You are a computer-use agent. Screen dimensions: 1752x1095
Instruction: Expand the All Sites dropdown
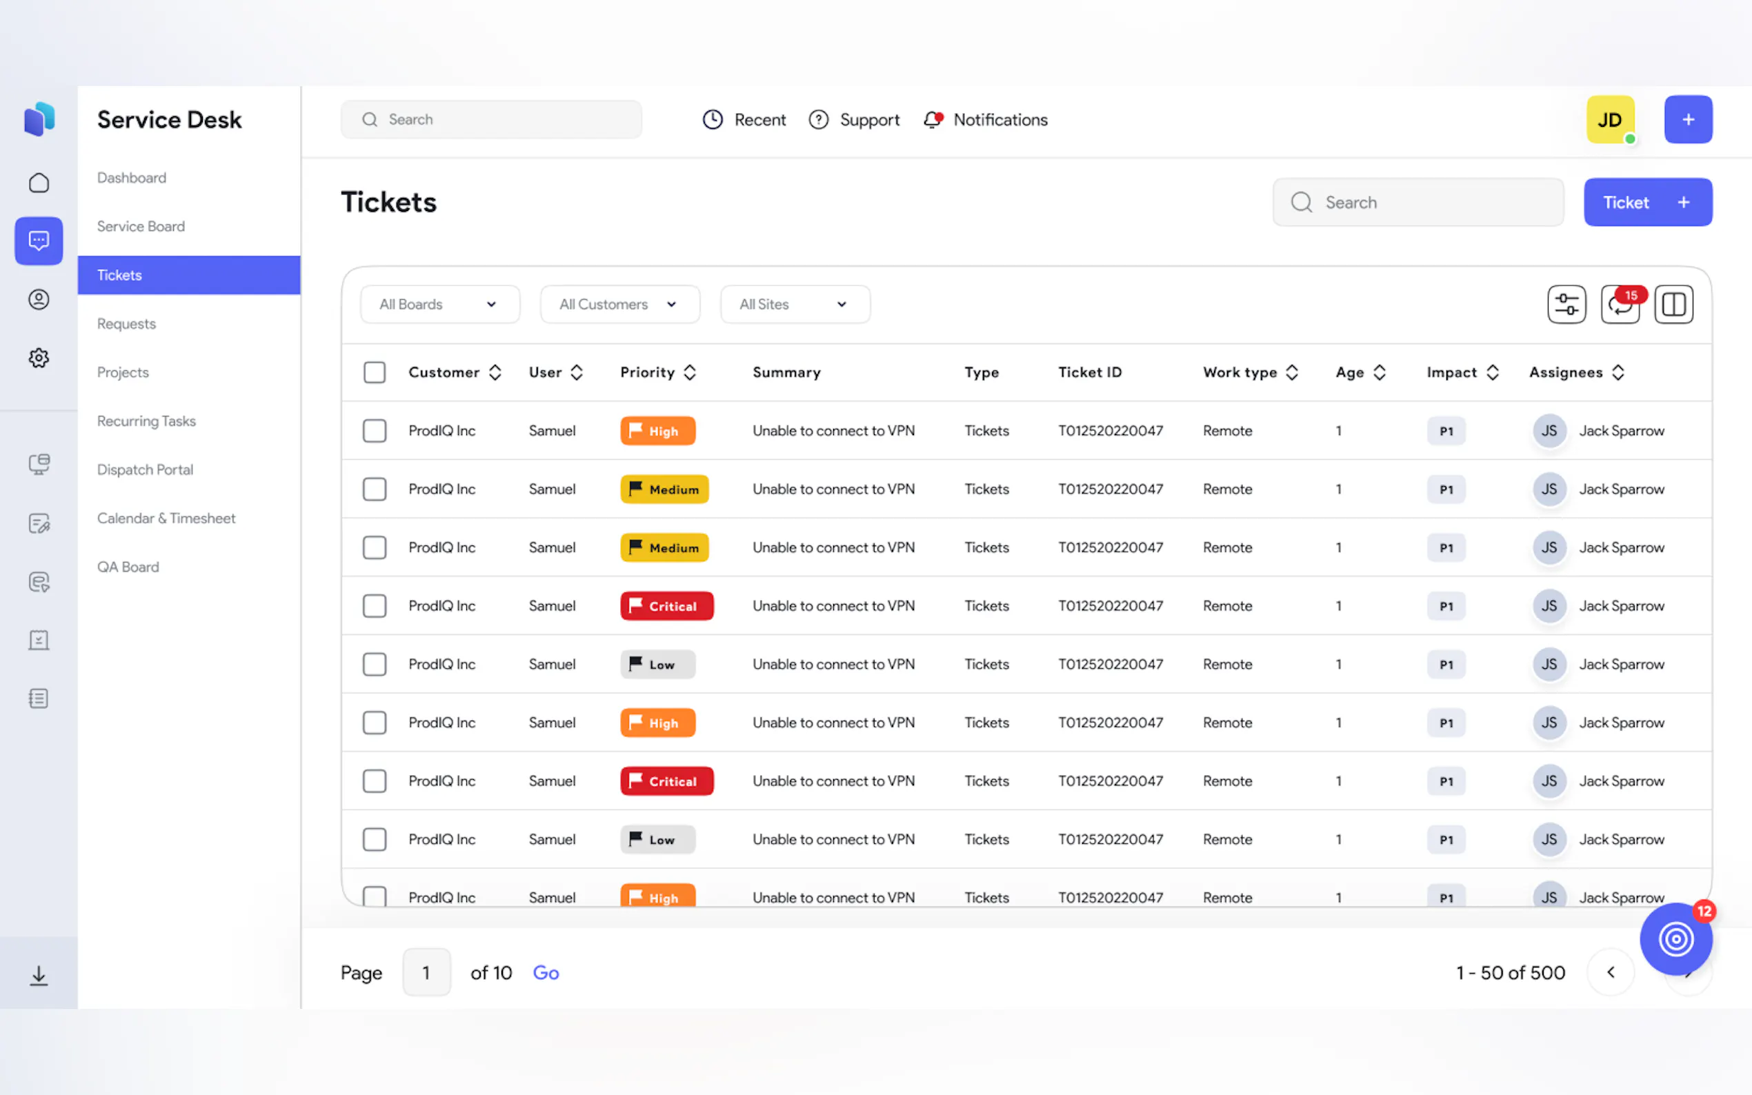[795, 304]
